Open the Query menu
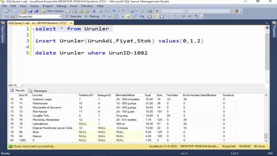 34,6
